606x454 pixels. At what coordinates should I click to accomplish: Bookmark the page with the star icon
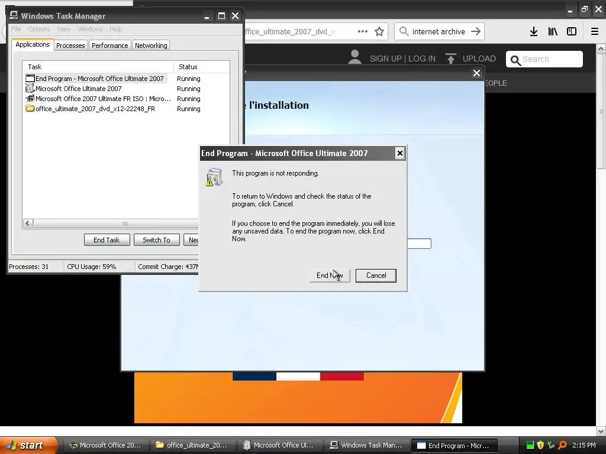379,31
